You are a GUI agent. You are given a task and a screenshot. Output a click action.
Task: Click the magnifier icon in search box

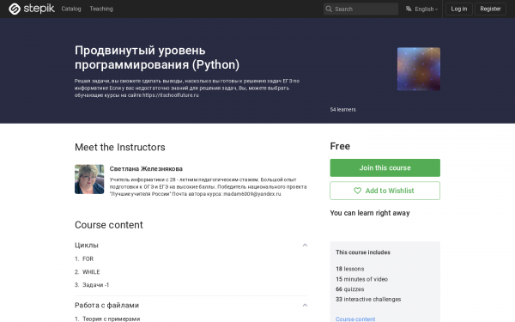pos(329,9)
